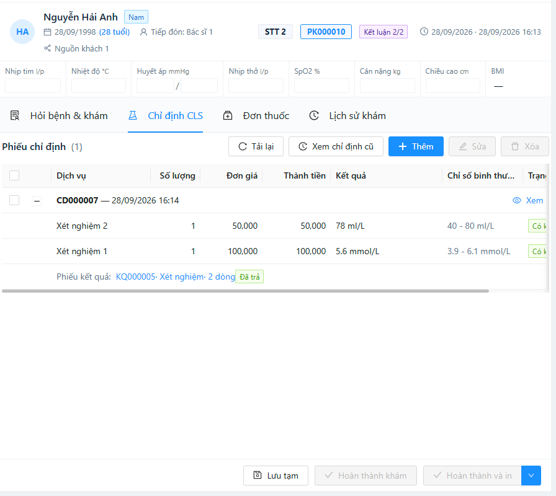Screen dimensions: 556x496
Task: Click the receptionist person icon
Action: click(x=143, y=32)
